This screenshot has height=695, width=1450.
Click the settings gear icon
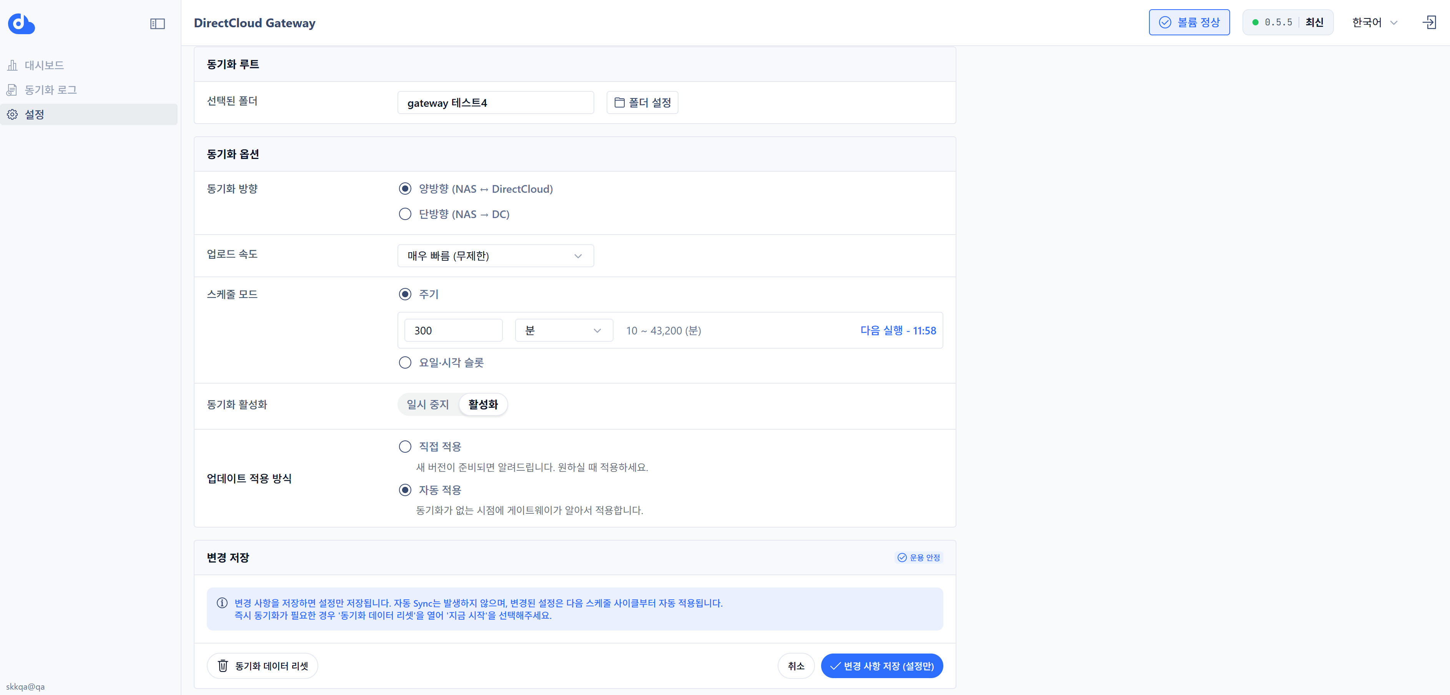(12, 115)
